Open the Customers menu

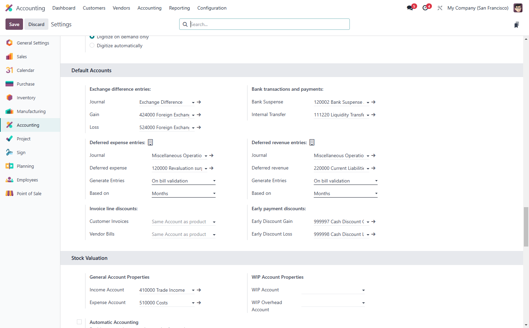[94, 8]
